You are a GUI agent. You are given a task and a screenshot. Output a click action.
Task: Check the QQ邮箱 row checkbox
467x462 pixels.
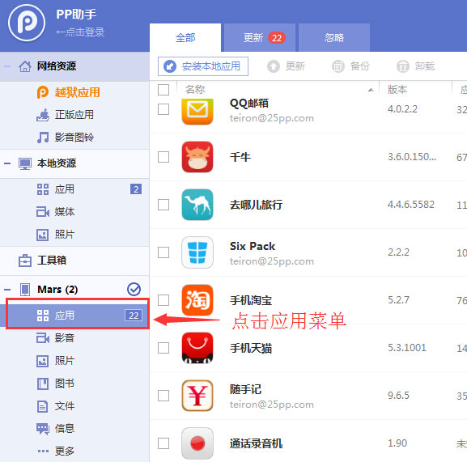pos(163,109)
